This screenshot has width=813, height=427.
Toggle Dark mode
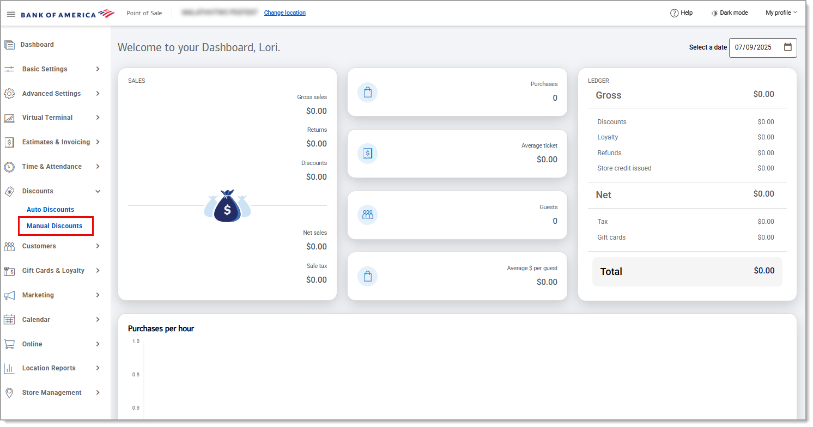(x=729, y=13)
